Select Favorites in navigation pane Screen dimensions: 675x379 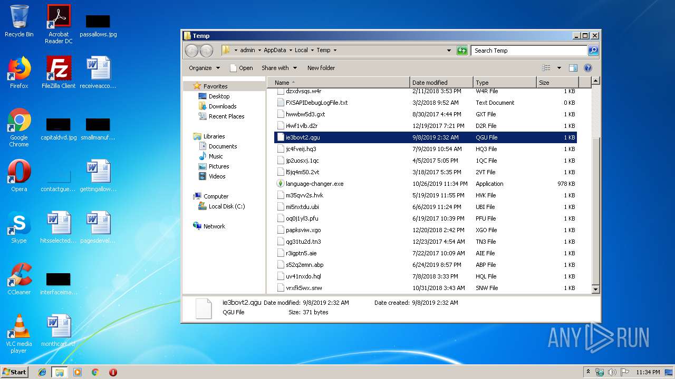(x=215, y=86)
